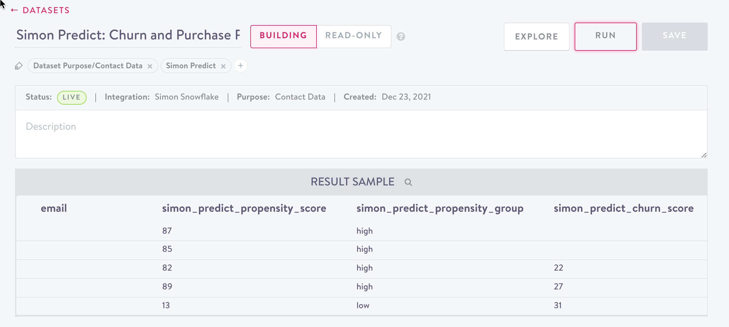Select churn score value 31
The image size is (729, 327).
pyautogui.click(x=558, y=305)
